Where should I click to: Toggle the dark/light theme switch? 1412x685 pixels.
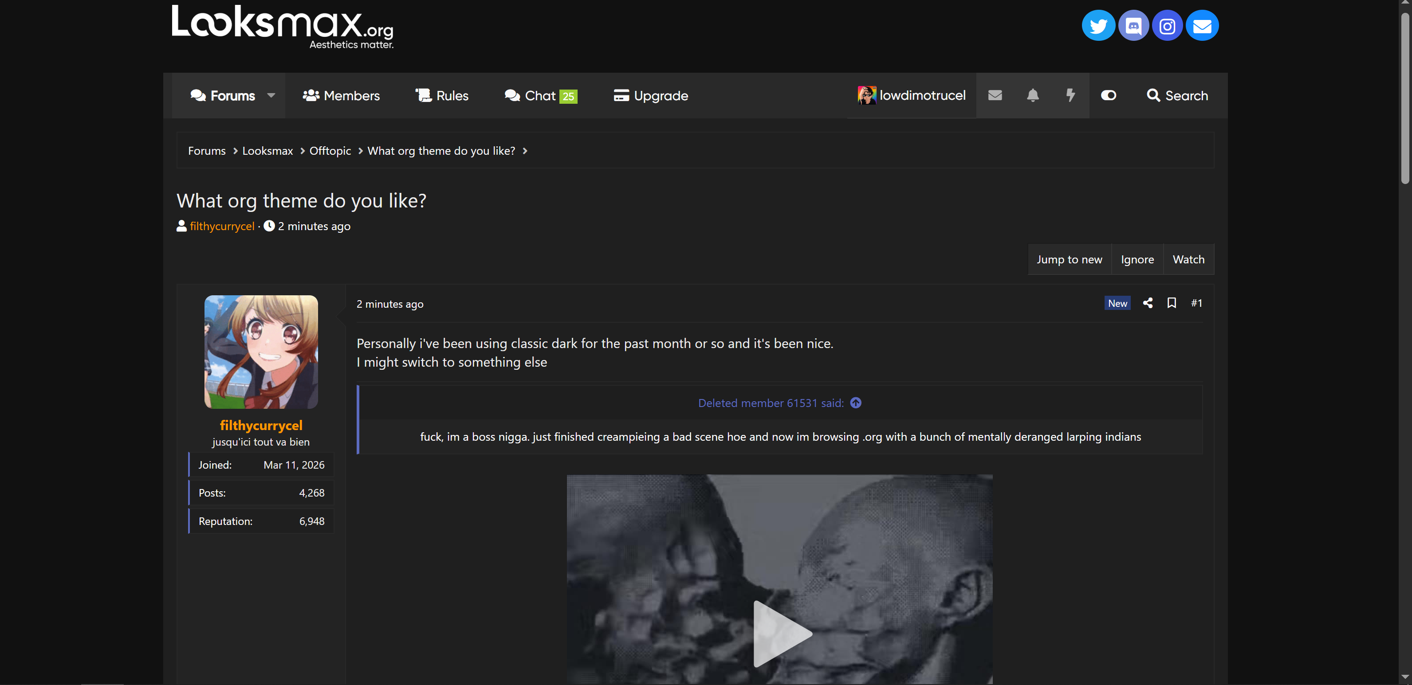click(1108, 95)
